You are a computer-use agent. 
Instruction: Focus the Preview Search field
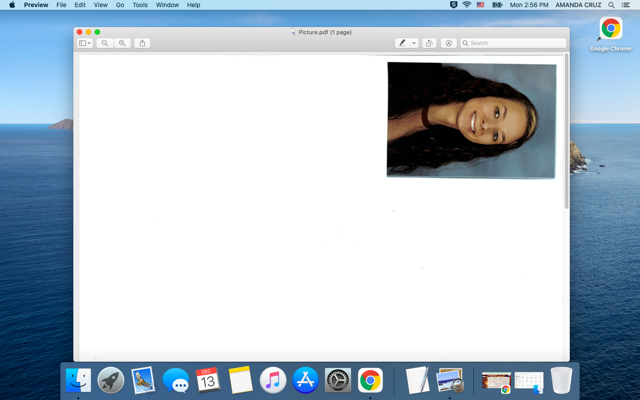513,43
